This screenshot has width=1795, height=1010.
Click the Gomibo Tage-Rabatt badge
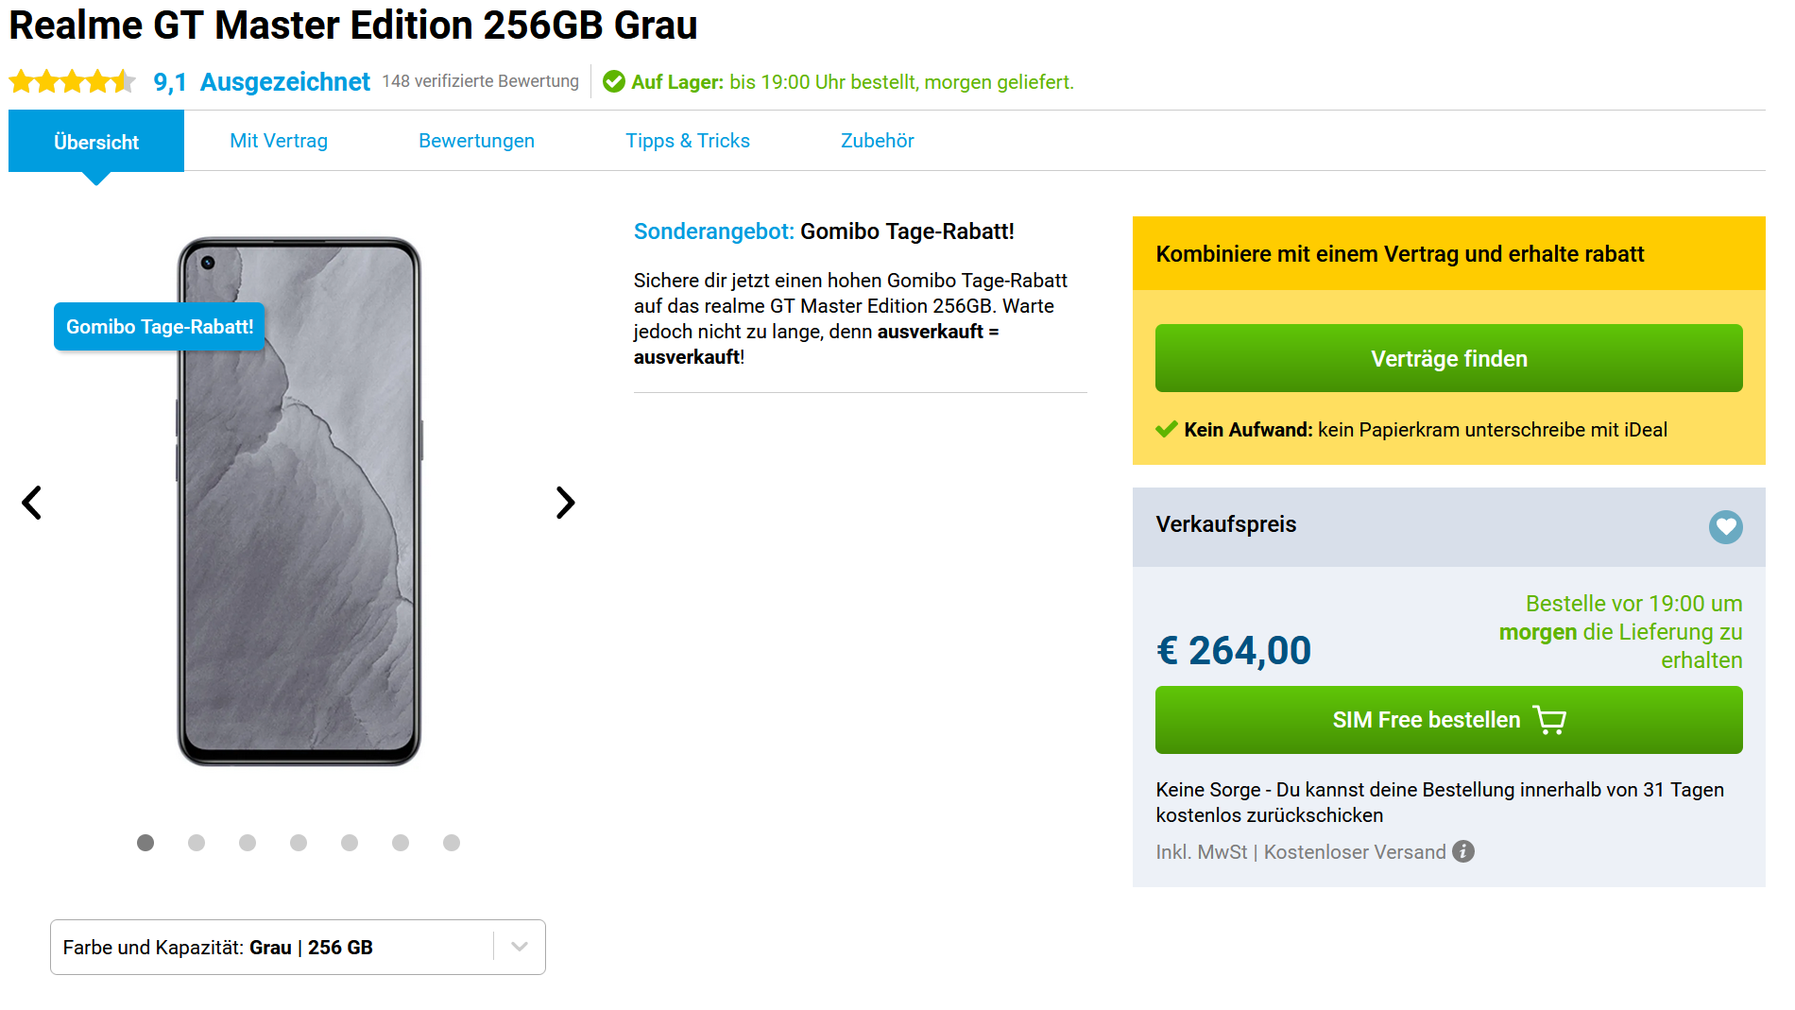[159, 327]
